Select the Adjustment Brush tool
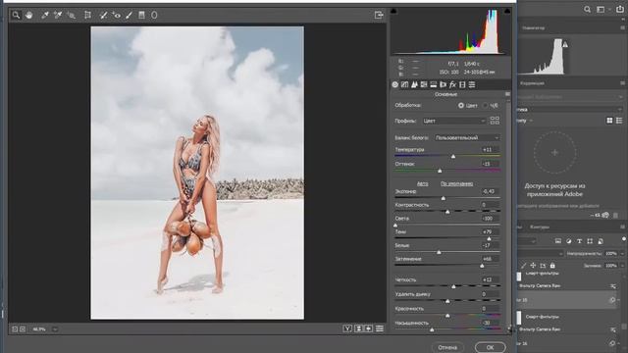 129,16
